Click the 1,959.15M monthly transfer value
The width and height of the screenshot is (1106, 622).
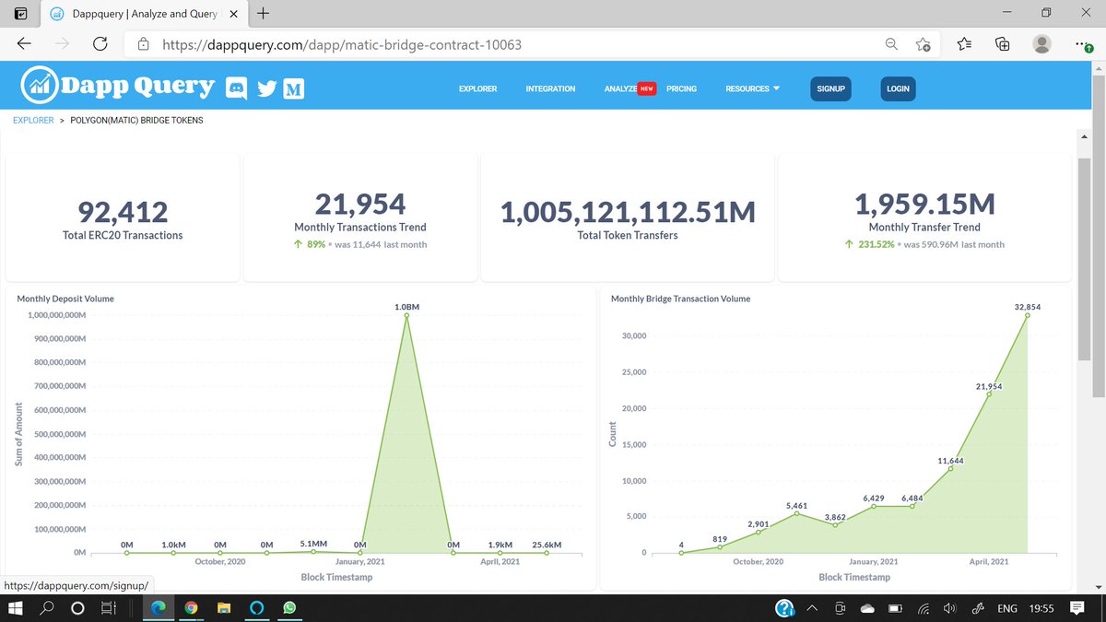[924, 204]
